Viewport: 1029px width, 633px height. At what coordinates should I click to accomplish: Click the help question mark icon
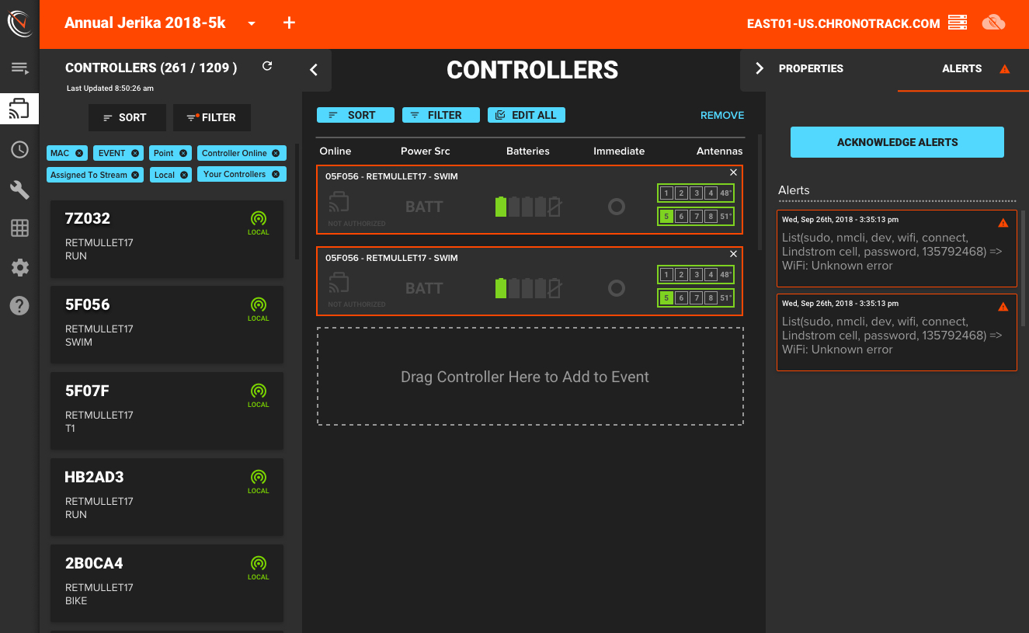tap(19, 305)
